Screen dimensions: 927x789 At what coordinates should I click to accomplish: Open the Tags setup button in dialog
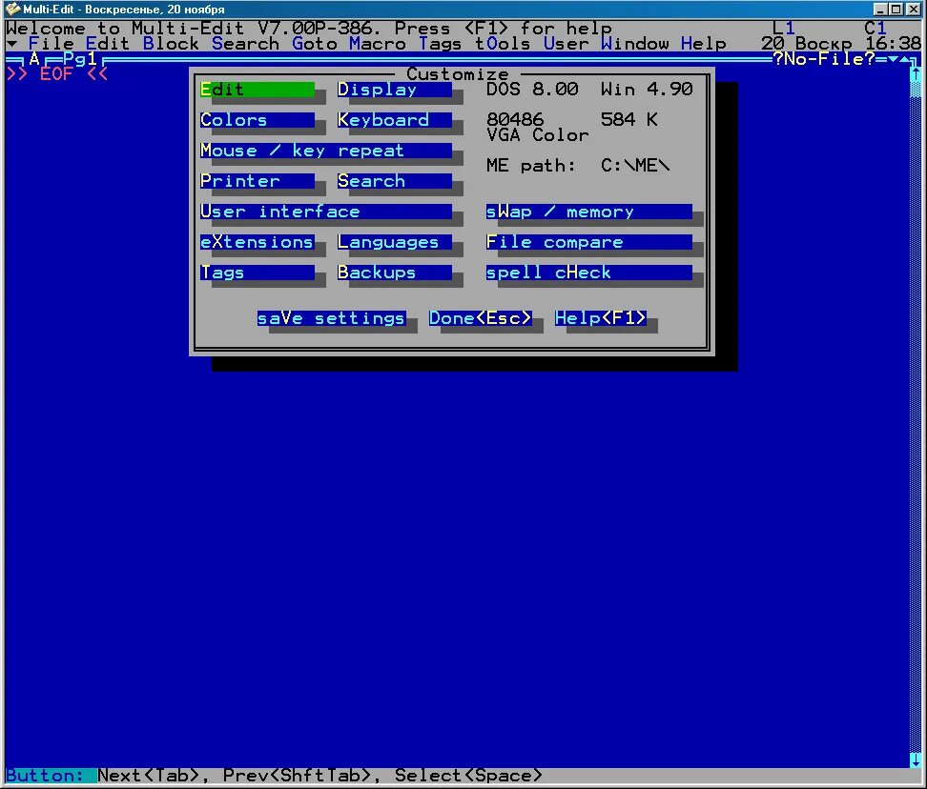[x=257, y=273]
